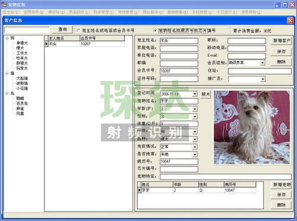297x221 pixels.
Task: Open the 财务管理 menu
Action: tap(104, 12)
